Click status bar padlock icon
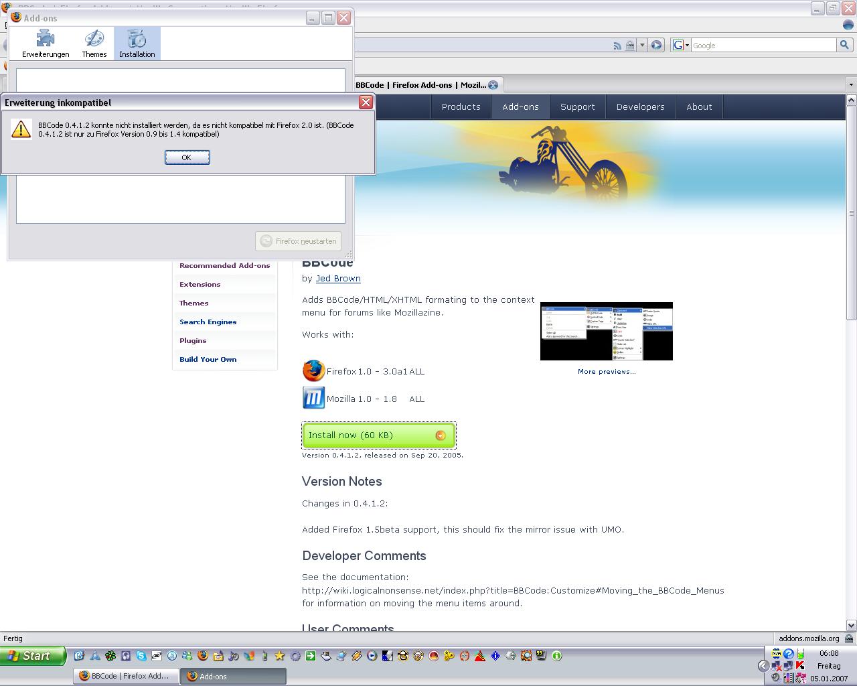The image size is (857, 686). 850,638
